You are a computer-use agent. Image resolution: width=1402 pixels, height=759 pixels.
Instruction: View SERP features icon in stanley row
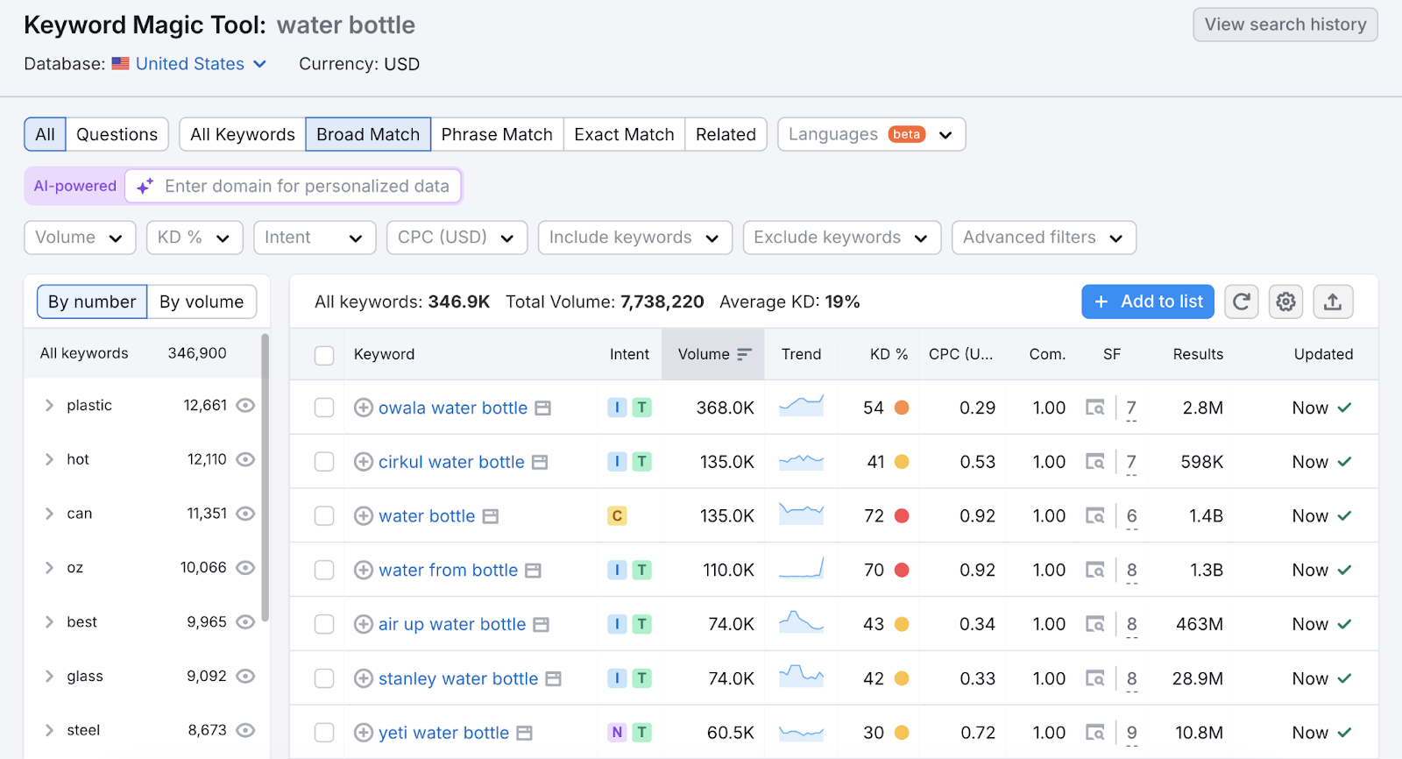tap(1095, 678)
